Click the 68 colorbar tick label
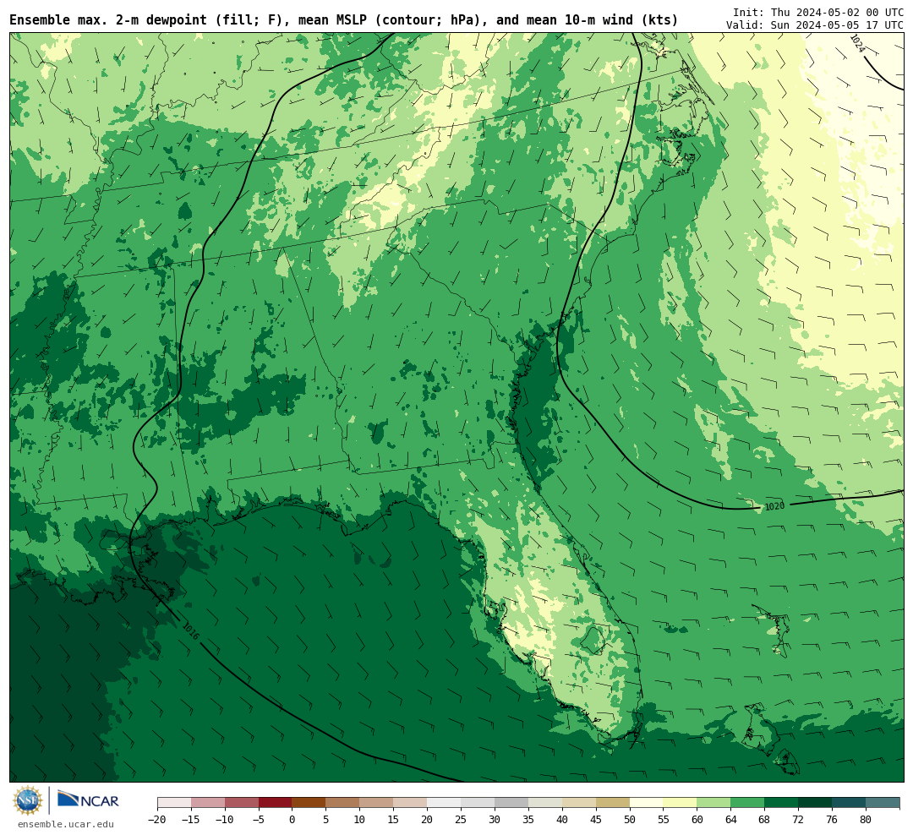913x835 pixels. pyautogui.click(x=764, y=820)
